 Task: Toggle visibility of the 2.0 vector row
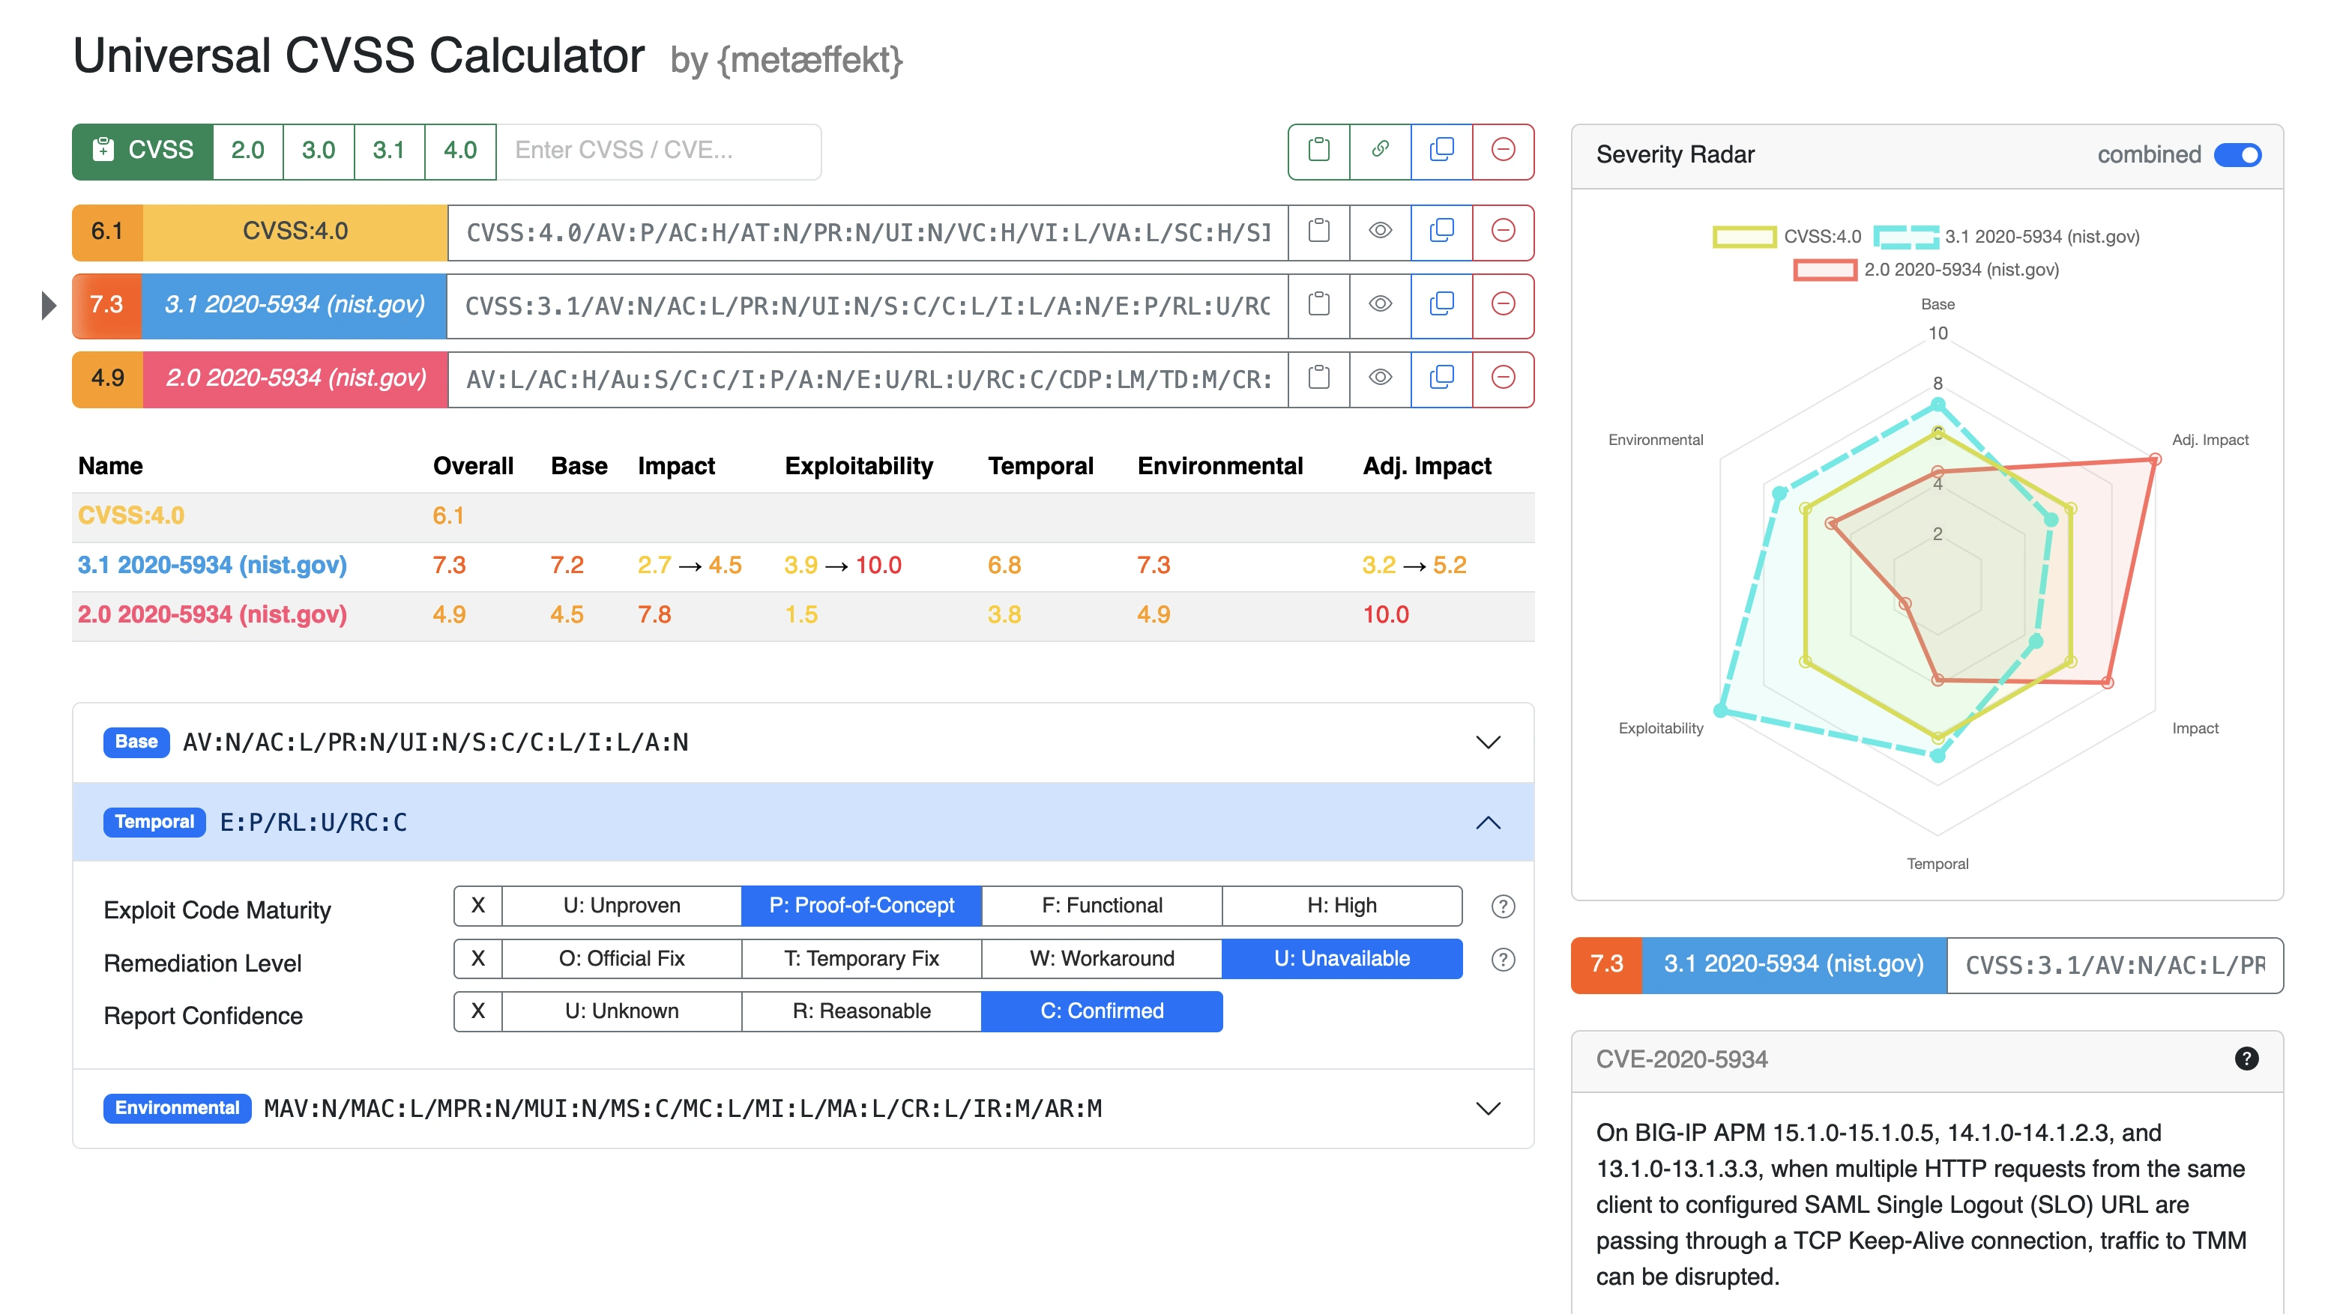click(x=1380, y=379)
